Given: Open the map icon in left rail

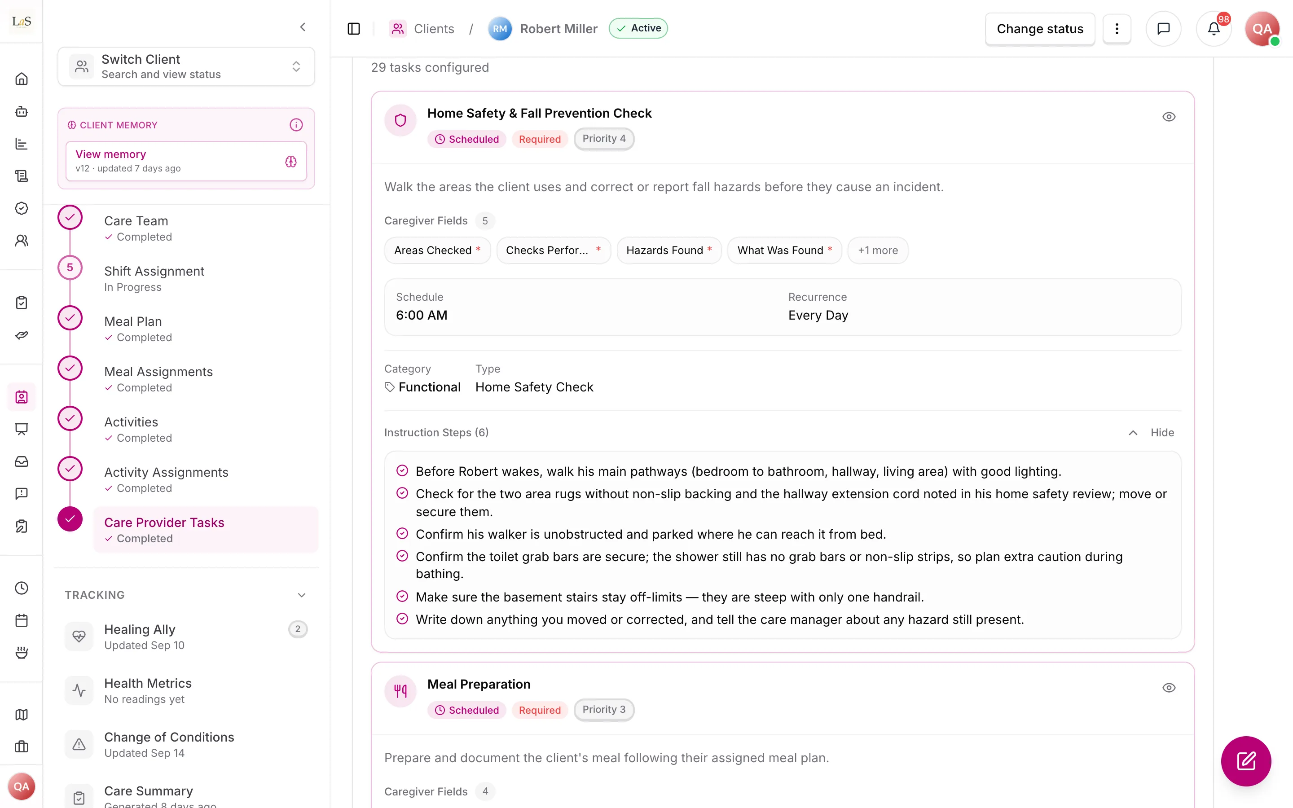Looking at the screenshot, I should point(22,715).
